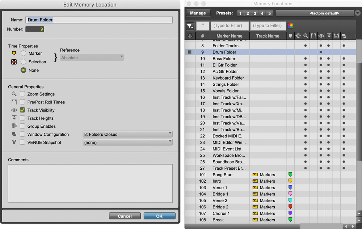Viewport: 362px width, 229px height.
Task: Open the color filter swatch
Action: point(290,26)
